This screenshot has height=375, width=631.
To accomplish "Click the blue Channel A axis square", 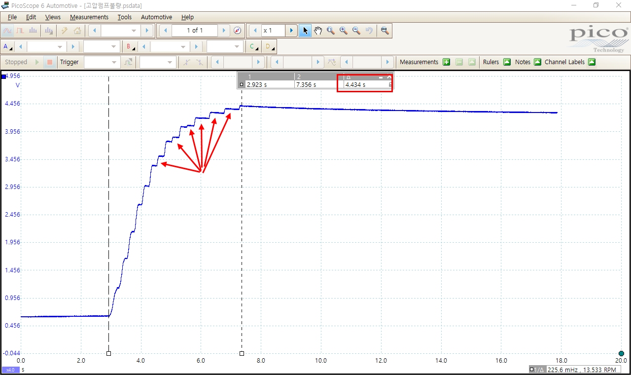I will click(x=4, y=76).
